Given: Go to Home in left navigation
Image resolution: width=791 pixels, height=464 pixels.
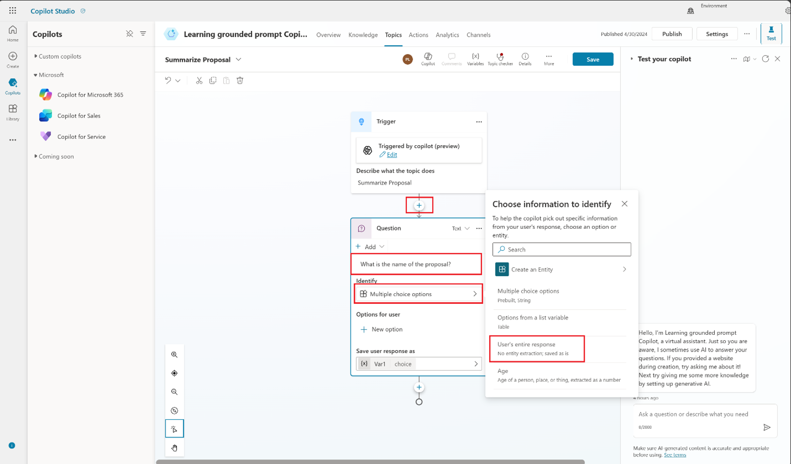Looking at the screenshot, I should [x=13, y=33].
